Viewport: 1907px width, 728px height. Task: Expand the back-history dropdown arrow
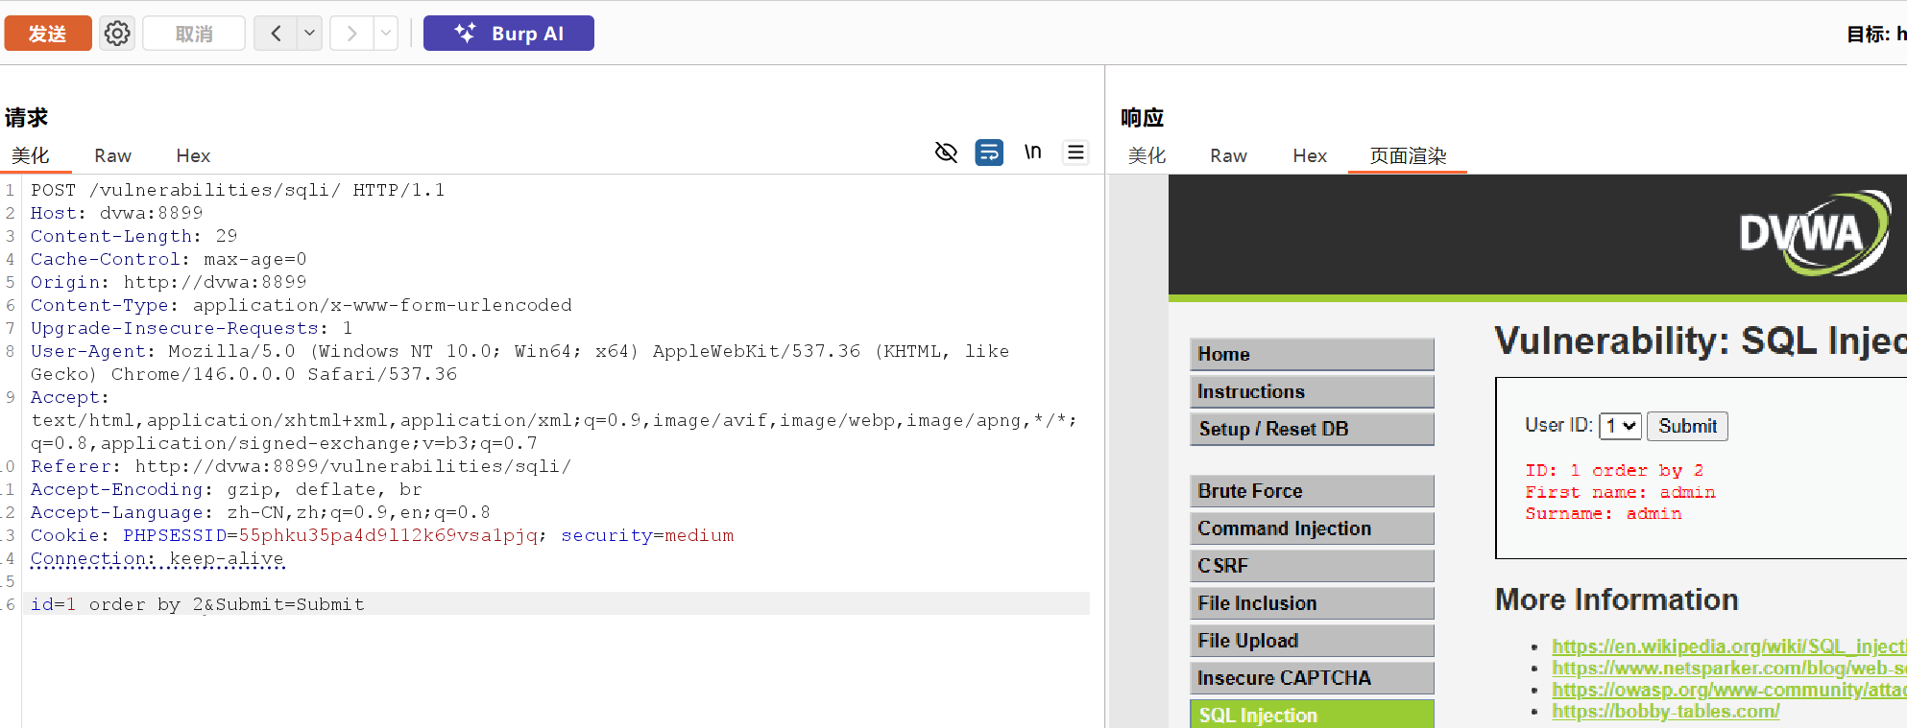tap(309, 34)
